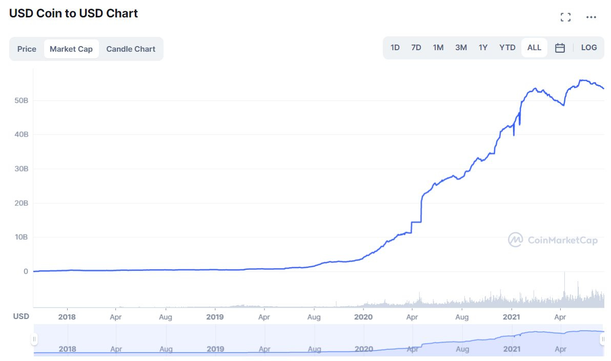611x361 pixels.
Task: Open the calendar date range picker
Action: (x=560, y=48)
